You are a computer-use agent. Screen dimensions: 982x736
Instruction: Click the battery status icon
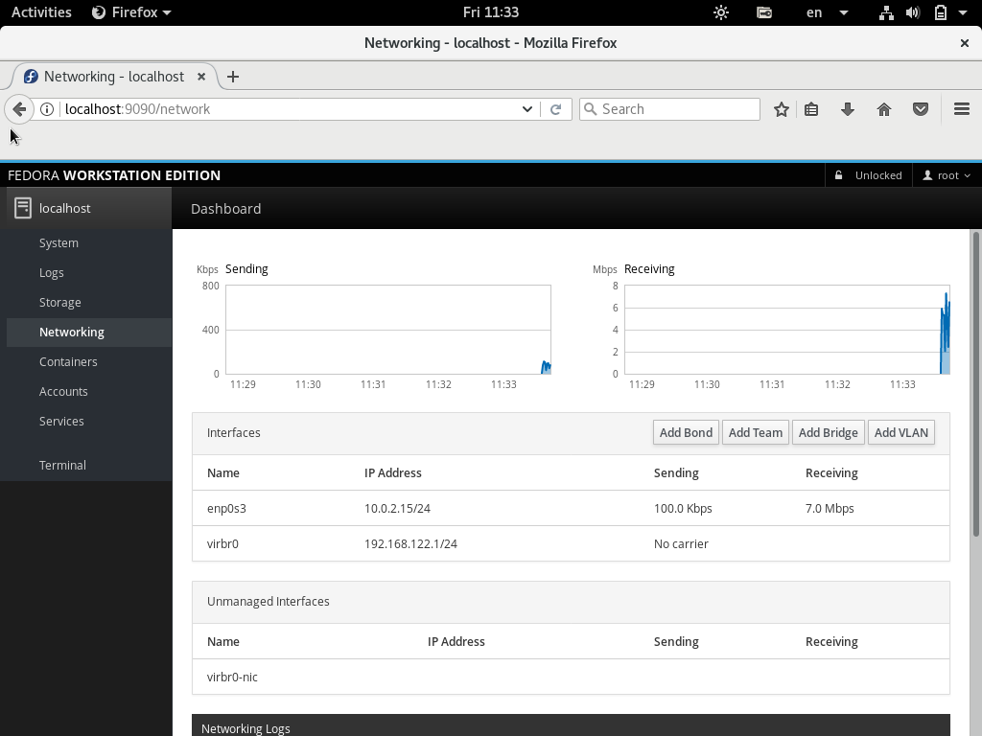pyautogui.click(x=940, y=12)
